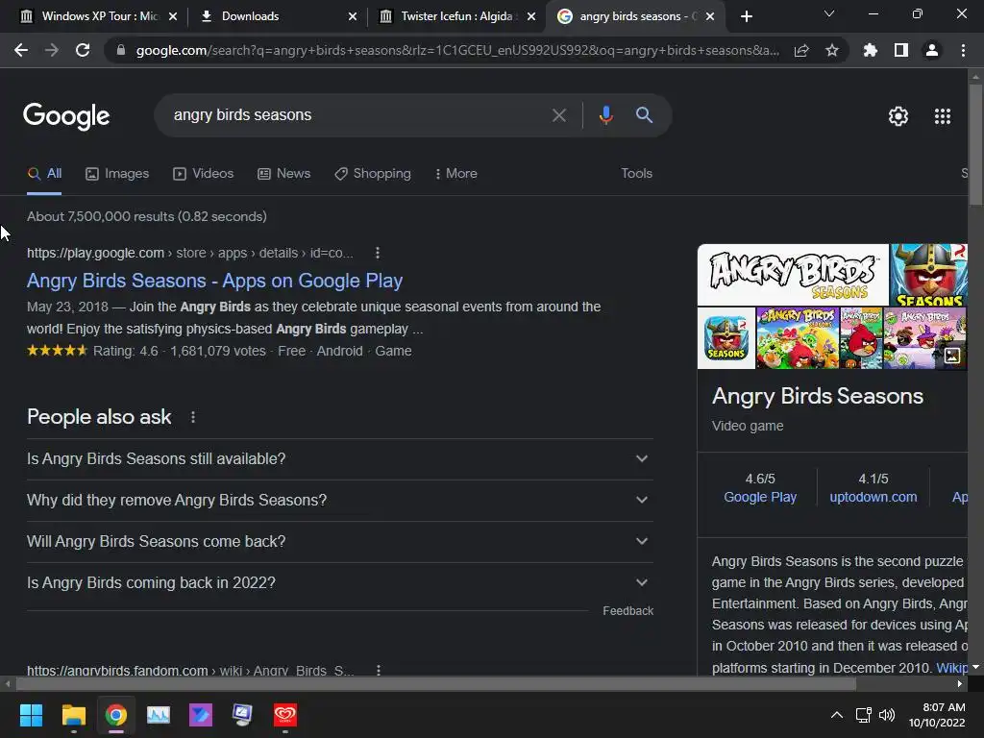Screen dimensions: 984x738
Task: Open File Explorer from the taskbar
Action: click(x=73, y=715)
